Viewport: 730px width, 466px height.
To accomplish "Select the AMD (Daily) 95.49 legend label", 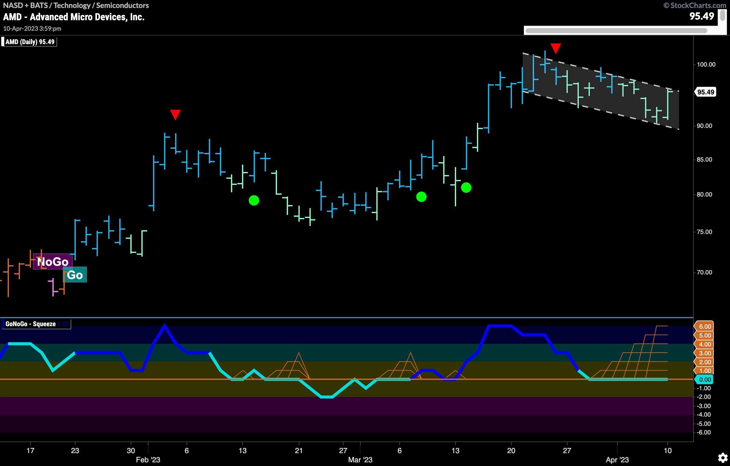I will [29, 42].
